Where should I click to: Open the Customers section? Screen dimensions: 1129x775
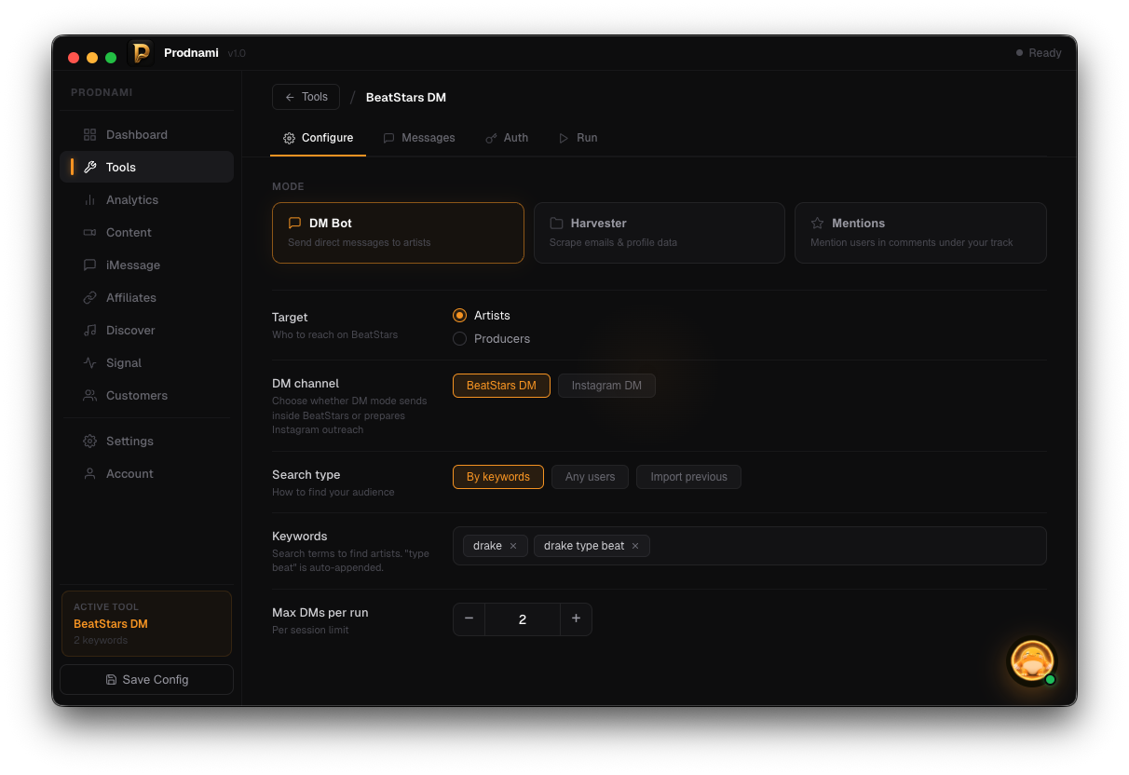[x=146, y=396]
